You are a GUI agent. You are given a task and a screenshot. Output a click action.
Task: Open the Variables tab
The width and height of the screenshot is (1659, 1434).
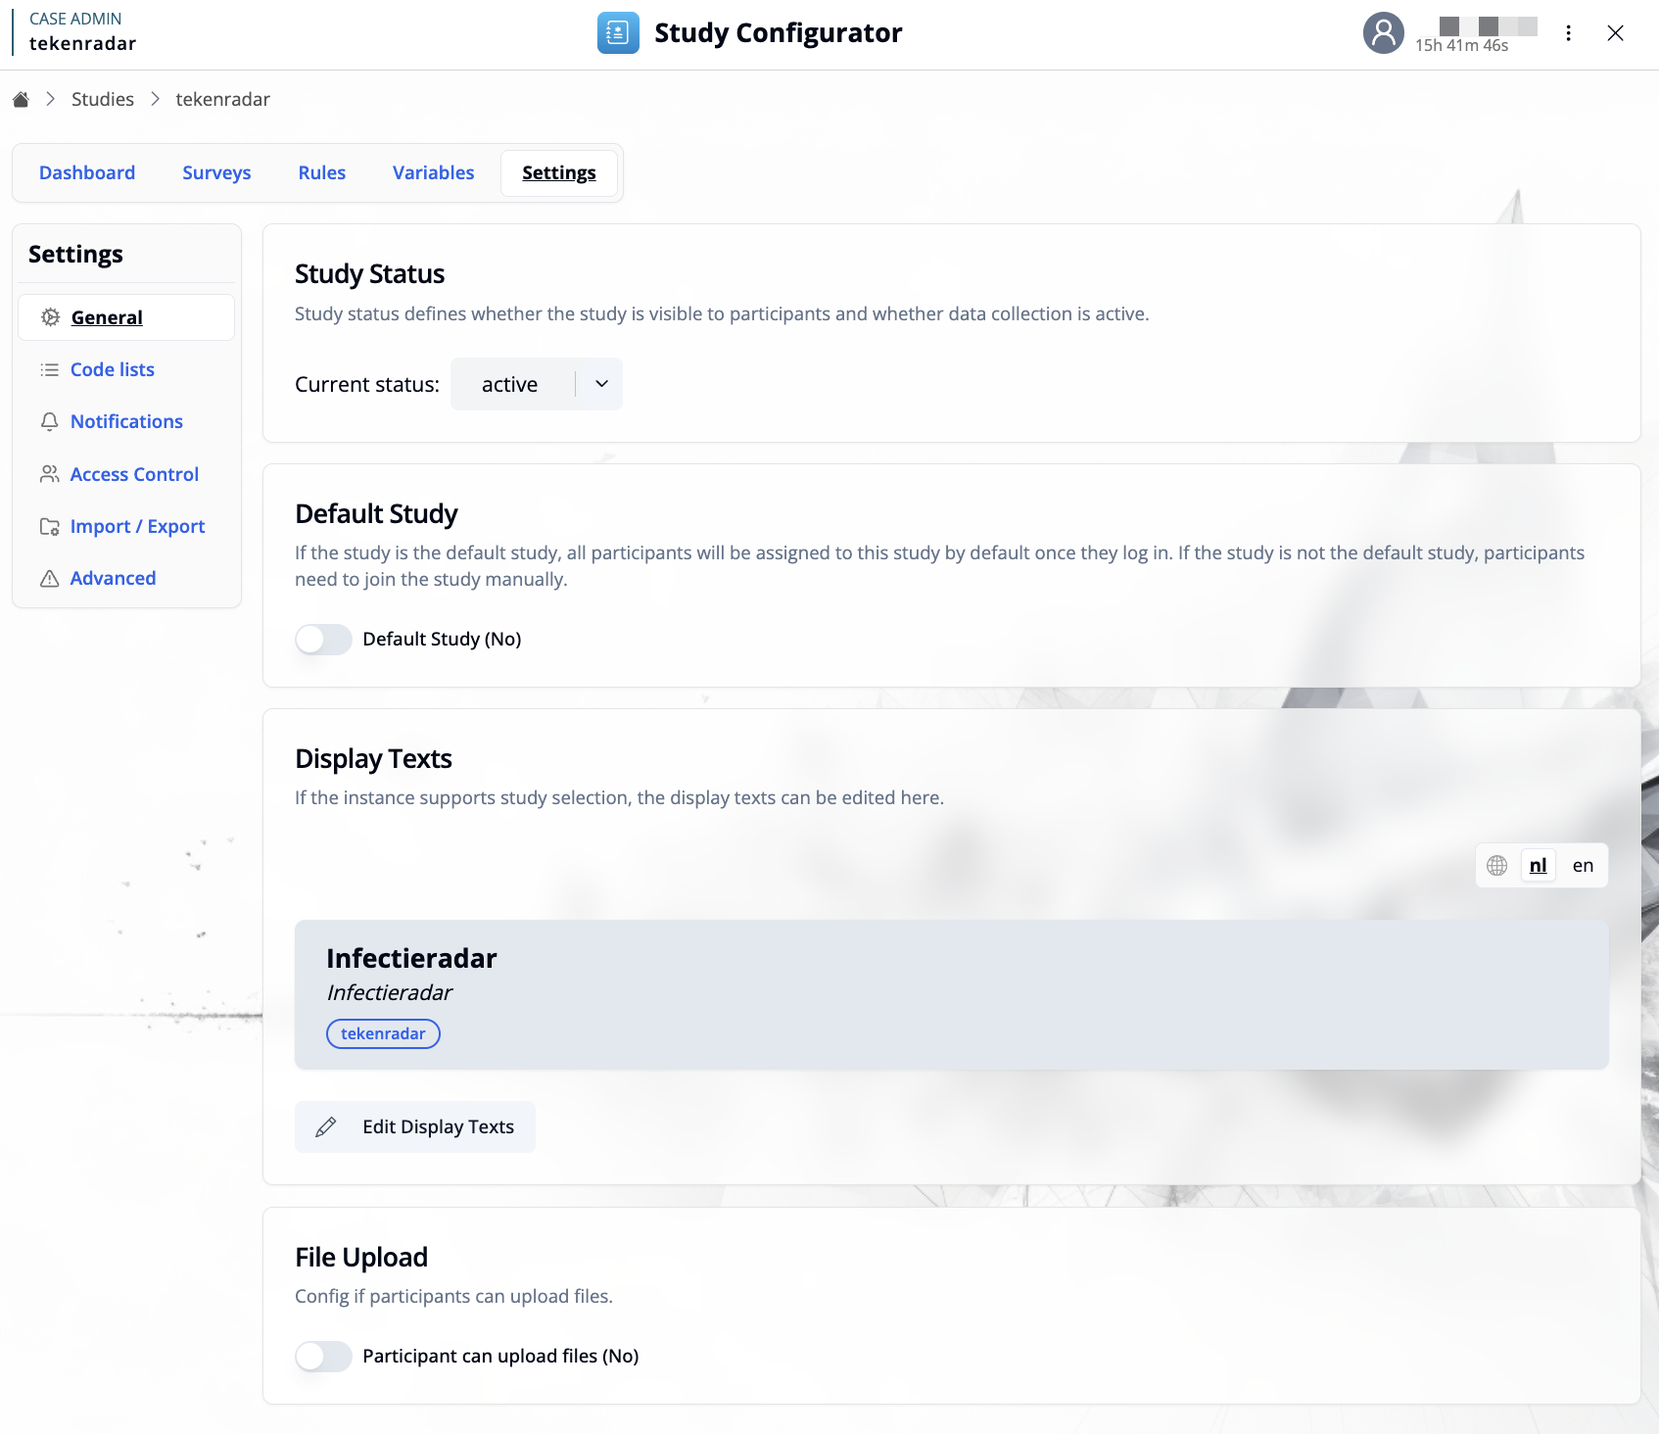pos(433,173)
